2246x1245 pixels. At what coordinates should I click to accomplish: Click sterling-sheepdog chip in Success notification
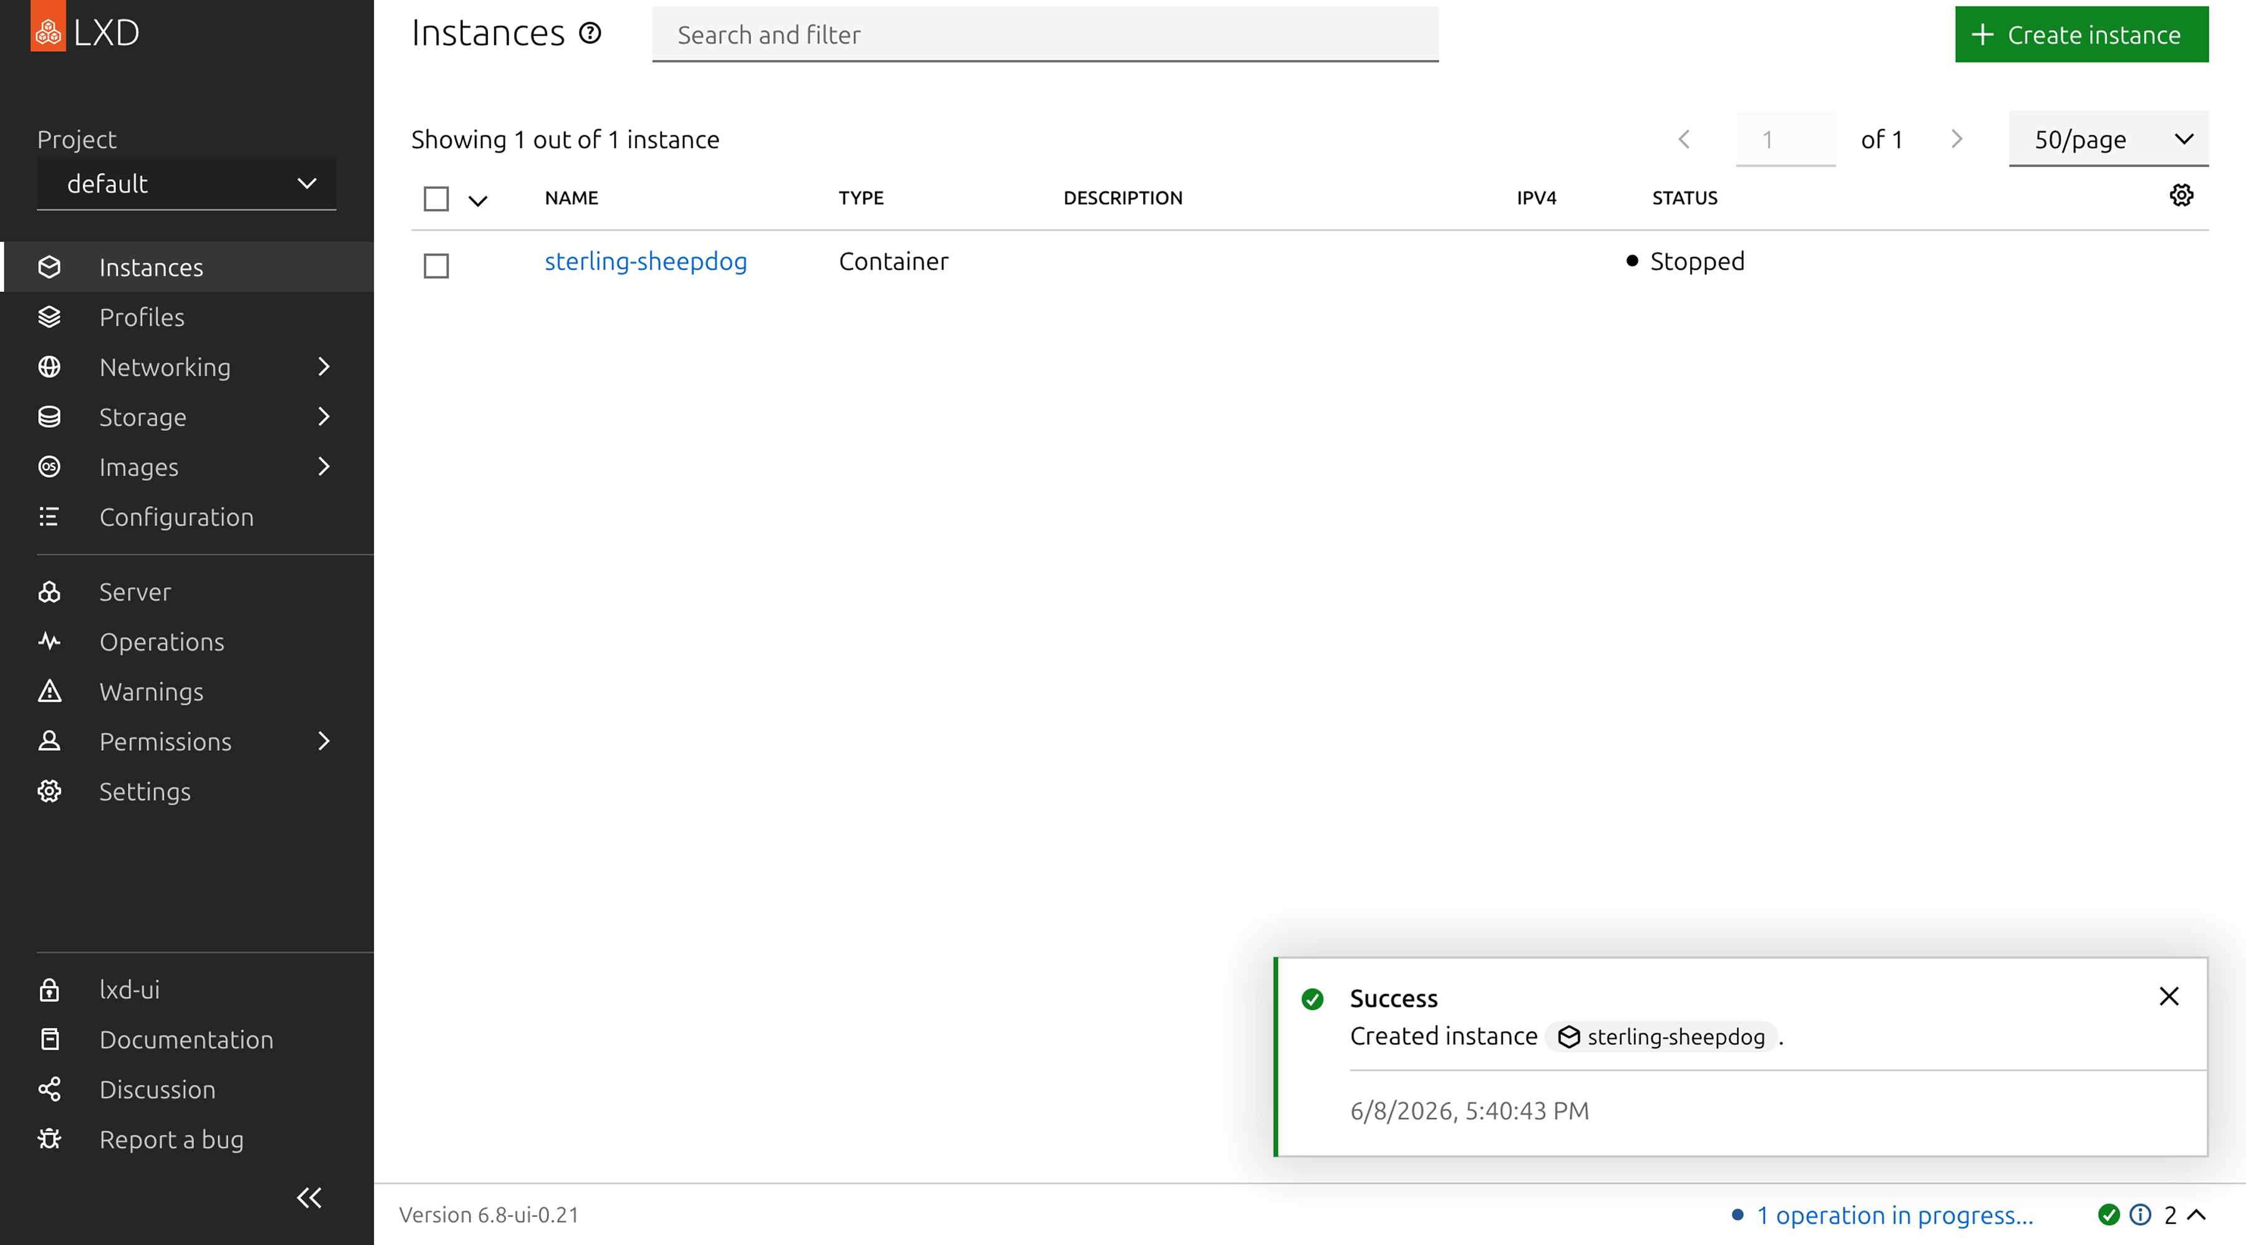click(x=1661, y=1037)
